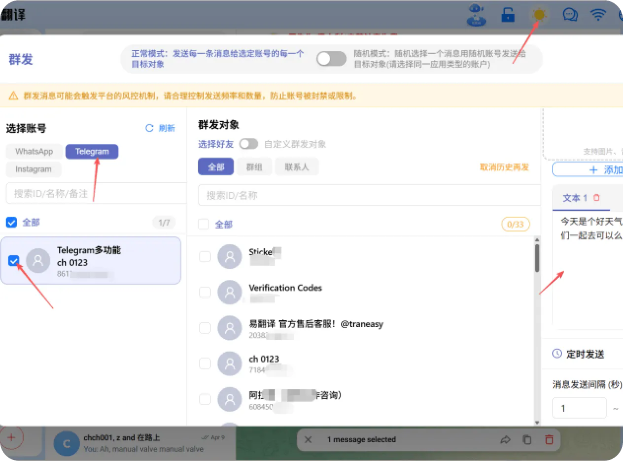Click the avatar of ch 0123 contact with 7184 ID
Viewport: 623px width, 461px height.
pyautogui.click(x=229, y=363)
